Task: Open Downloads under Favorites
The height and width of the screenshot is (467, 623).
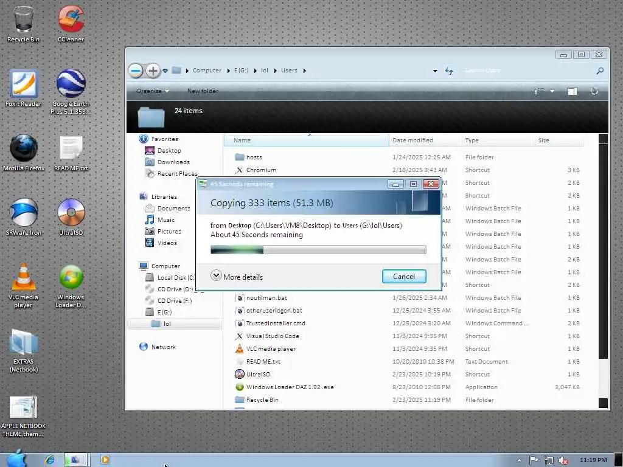Action: point(167,162)
